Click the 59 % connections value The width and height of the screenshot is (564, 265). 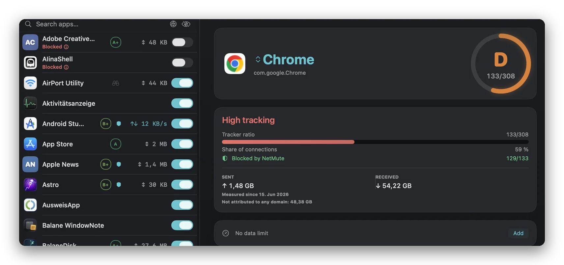pyautogui.click(x=522, y=149)
